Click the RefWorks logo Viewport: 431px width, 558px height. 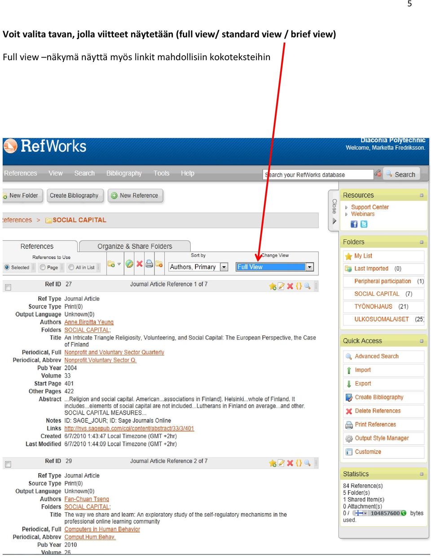pos(45,146)
